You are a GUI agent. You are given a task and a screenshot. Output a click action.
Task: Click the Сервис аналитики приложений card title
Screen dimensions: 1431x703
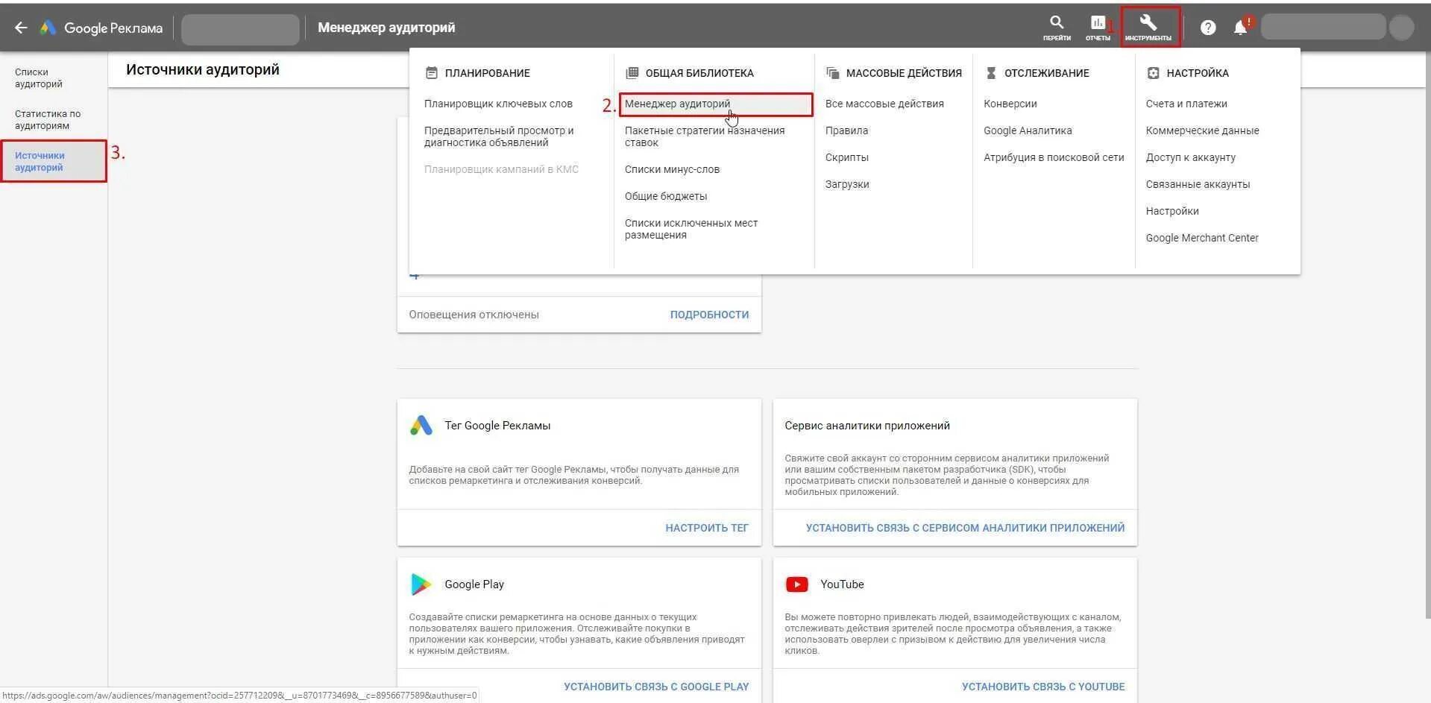pyautogui.click(x=867, y=426)
